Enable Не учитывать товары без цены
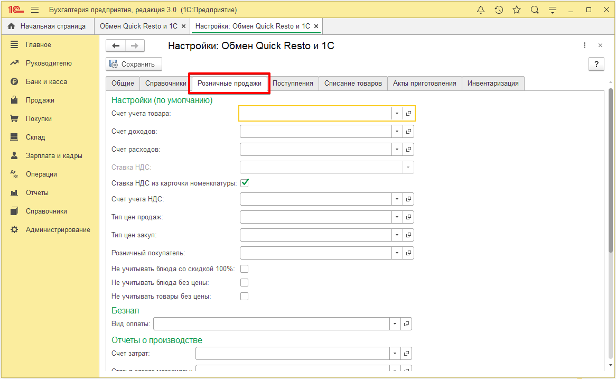The image size is (616, 379). click(x=245, y=297)
